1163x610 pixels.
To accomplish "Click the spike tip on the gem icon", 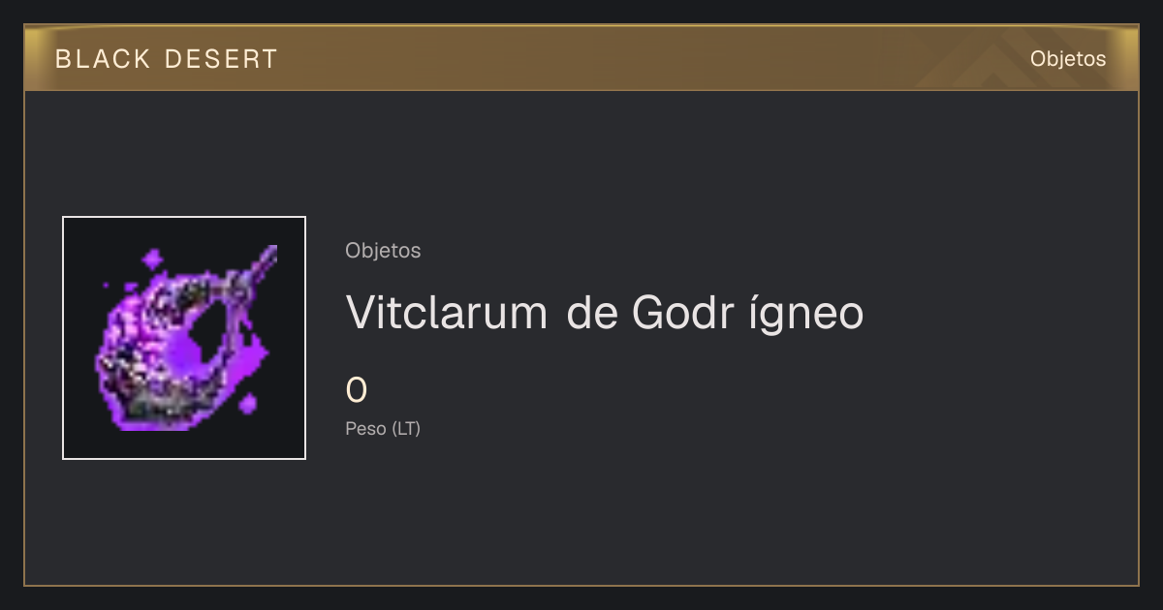I will click(x=268, y=254).
